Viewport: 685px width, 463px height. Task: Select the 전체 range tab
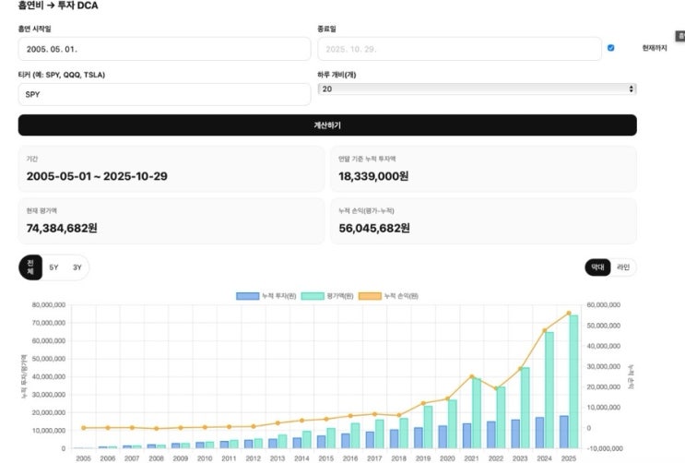(30, 267)
